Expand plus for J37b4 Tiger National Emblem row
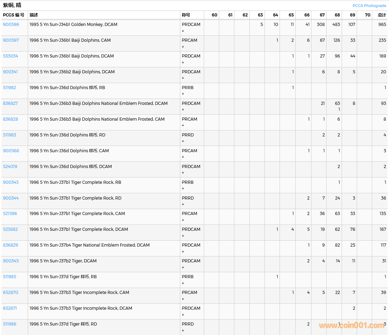Viewport: 389px width, 335px height. pyautogui.click(x=183, y=252)
